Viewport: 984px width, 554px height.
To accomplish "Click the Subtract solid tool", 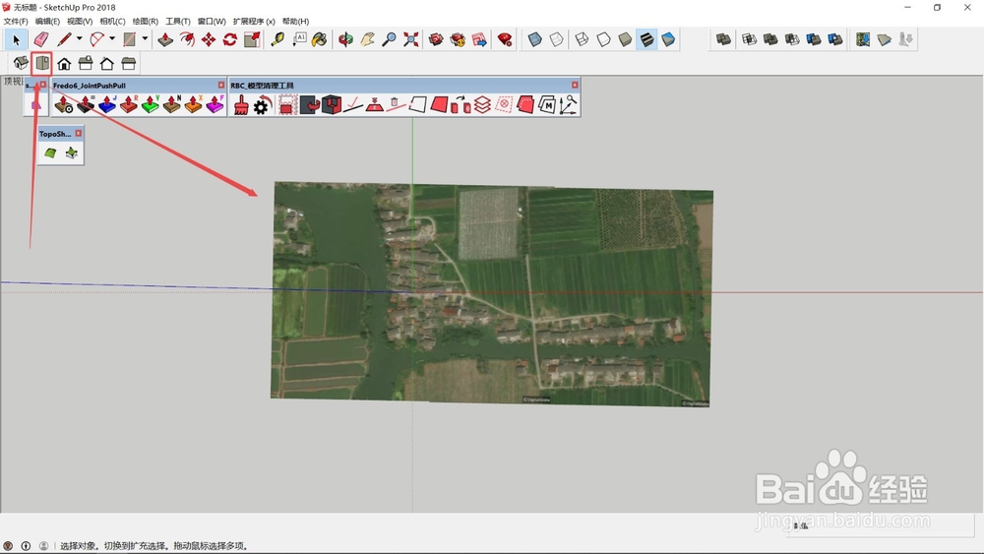I will click(792, 39).
